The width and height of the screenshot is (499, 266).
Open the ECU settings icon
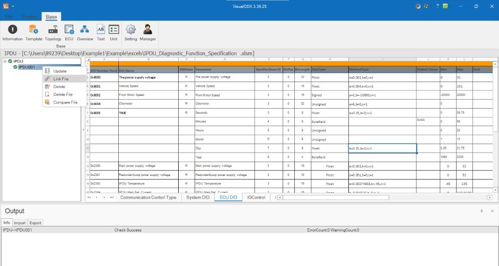[69, 33]
